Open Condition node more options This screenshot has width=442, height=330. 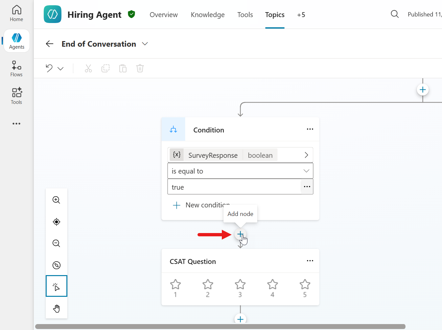(x=310, y=129)
